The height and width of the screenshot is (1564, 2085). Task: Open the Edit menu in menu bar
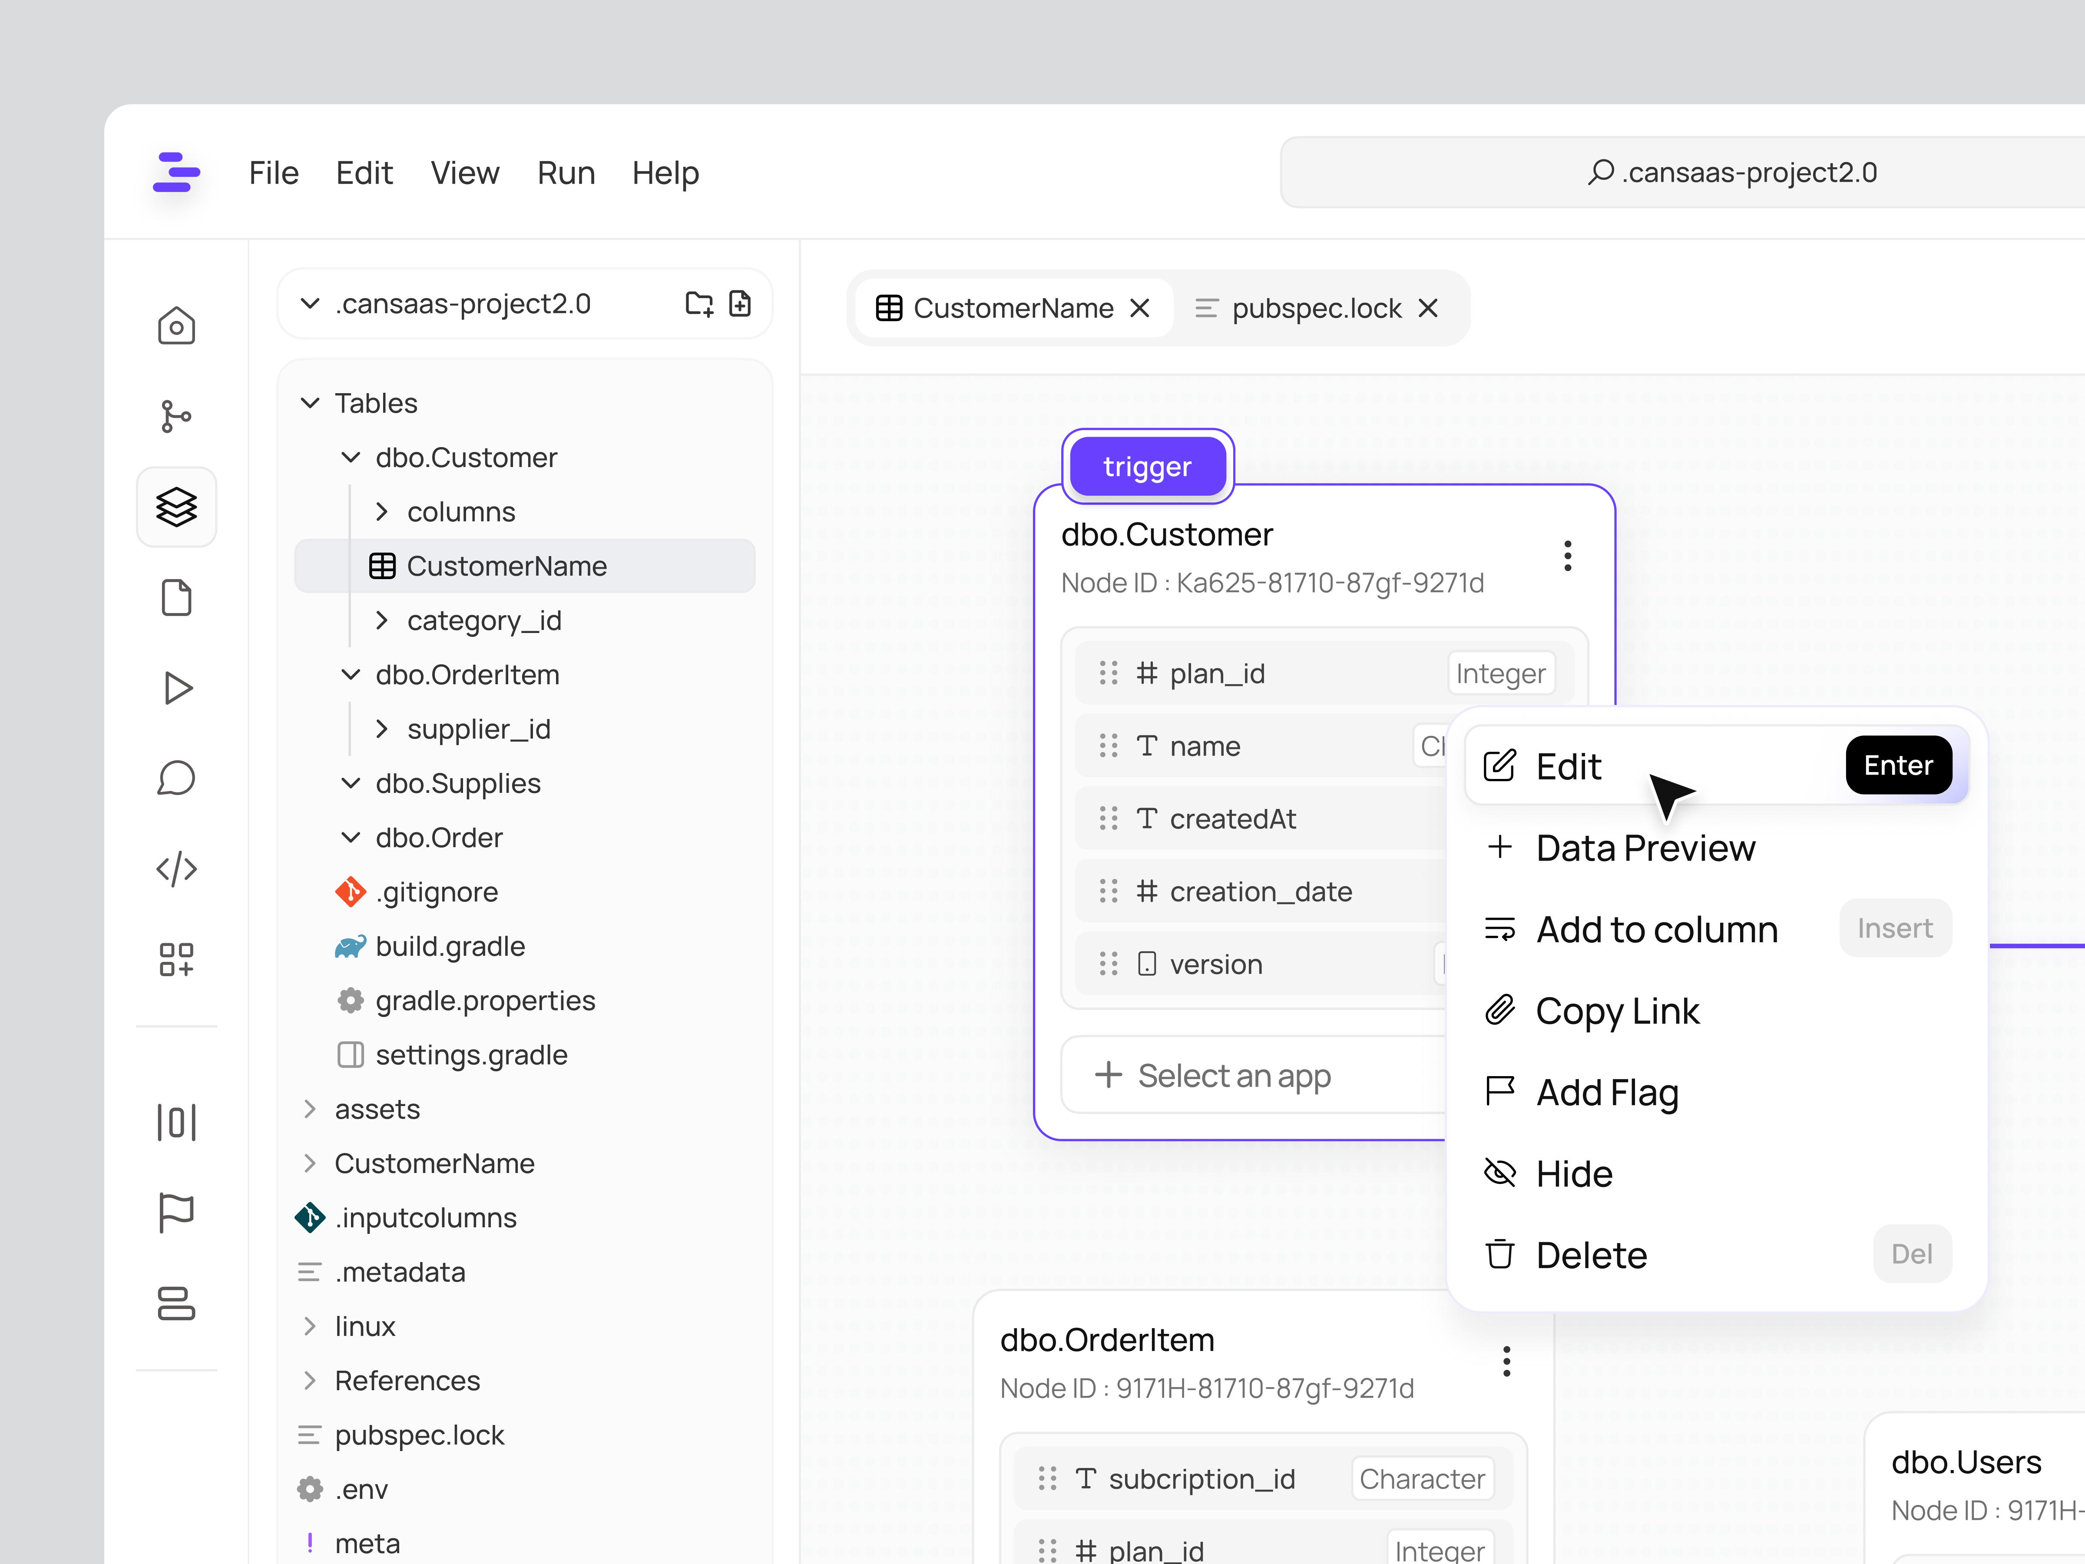tap(365, 172)
